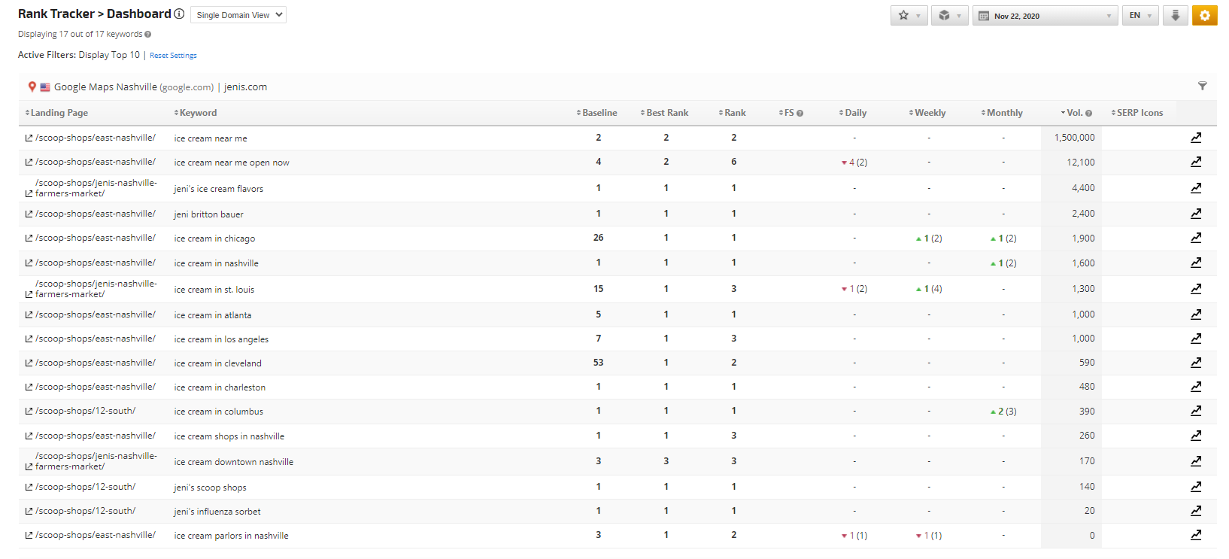
Task: Sort table by Monthly column
Action: (1003, 113)
